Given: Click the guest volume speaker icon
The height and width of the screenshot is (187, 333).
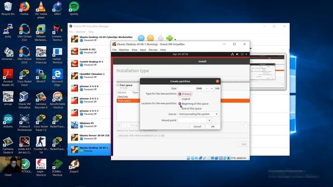Looking at the screenshot, I should [237, 54].
